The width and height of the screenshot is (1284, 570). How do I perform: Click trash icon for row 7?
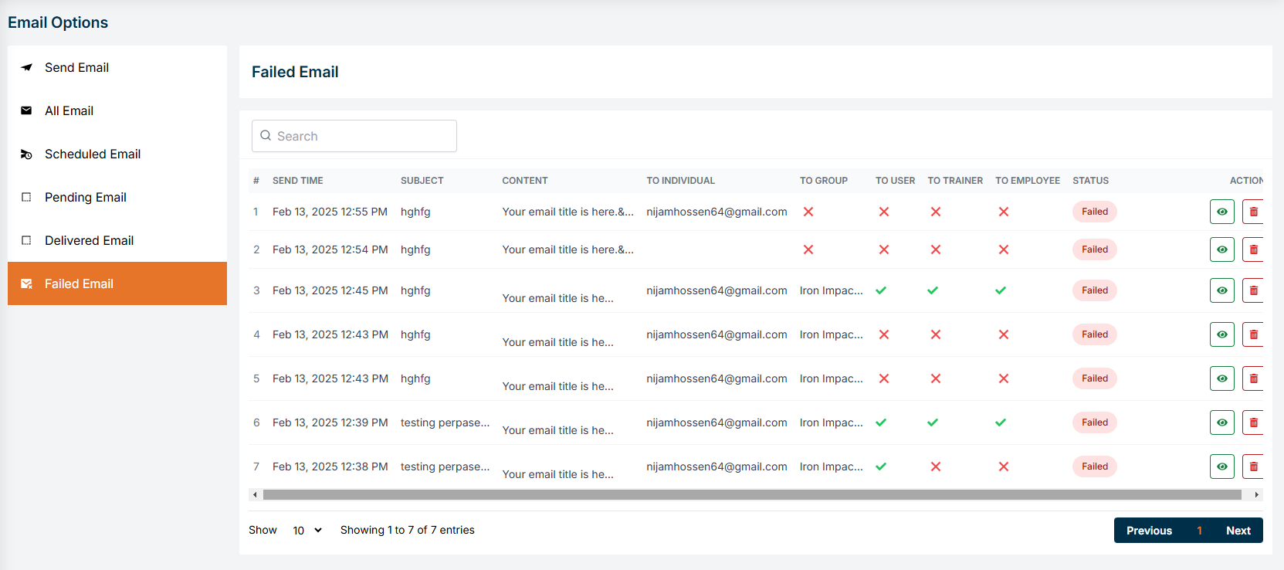point(1252,467)
